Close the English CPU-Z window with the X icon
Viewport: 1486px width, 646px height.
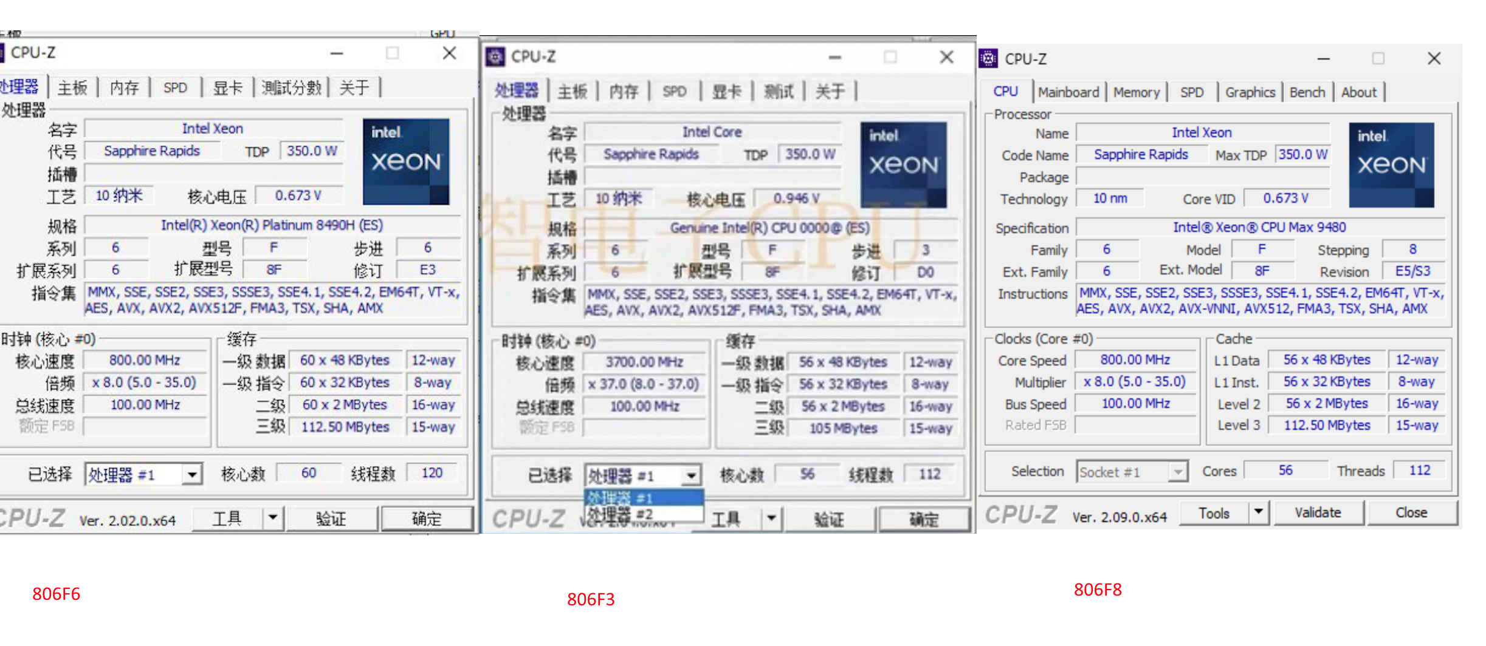point(1434,58)
